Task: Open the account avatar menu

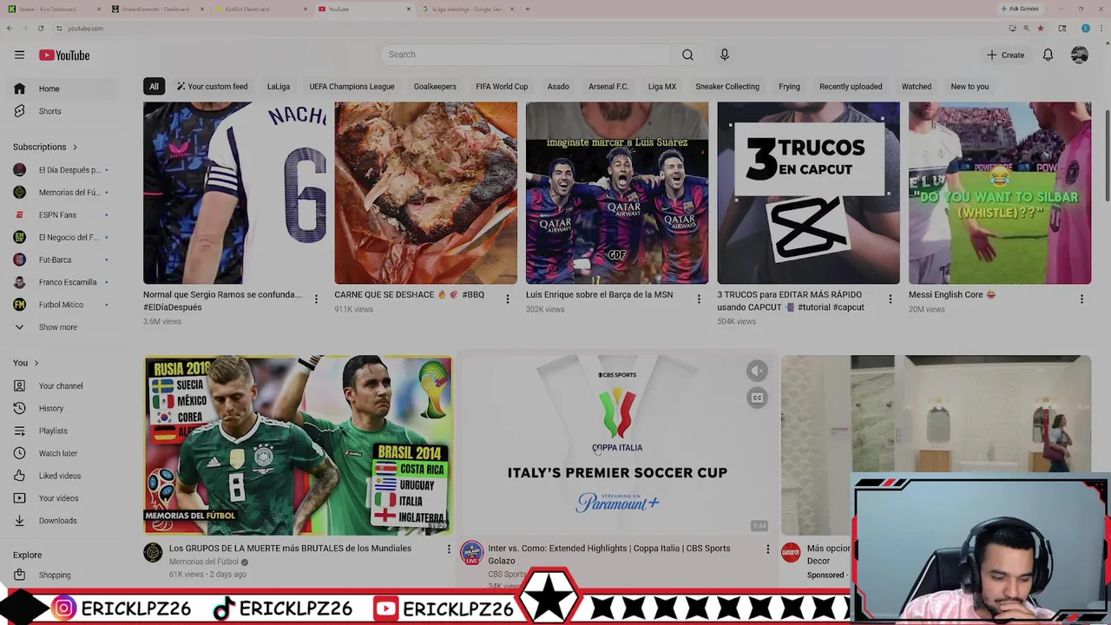Action: coord(1079,55)
